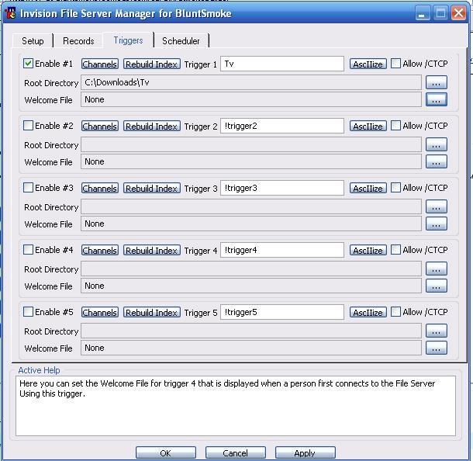
Task: Close the File Server Manager window
Action: (x=458, y=14)
